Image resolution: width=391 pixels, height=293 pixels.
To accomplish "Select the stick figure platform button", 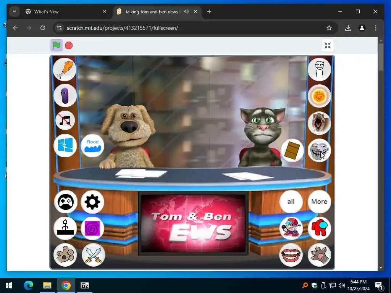I will click(x=65, y=228).
